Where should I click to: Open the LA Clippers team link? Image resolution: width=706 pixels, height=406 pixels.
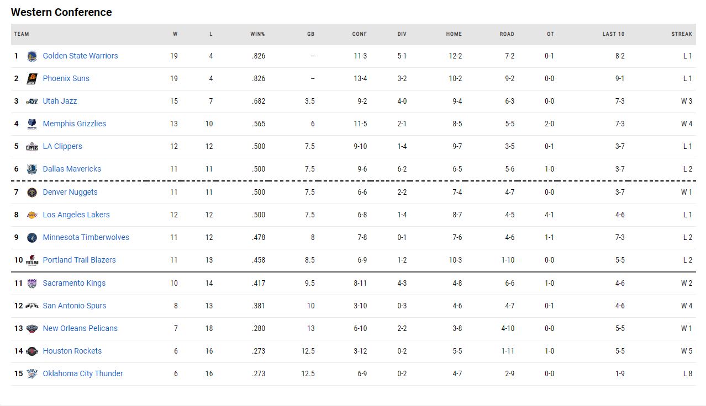click(62, 146)
